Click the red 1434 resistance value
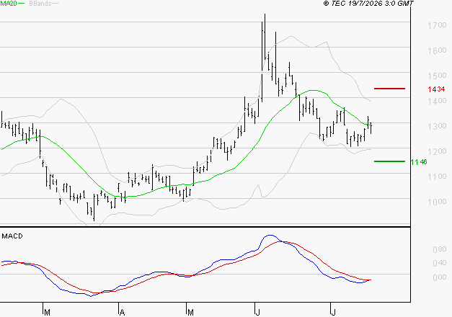 click(x=436, y=89)
